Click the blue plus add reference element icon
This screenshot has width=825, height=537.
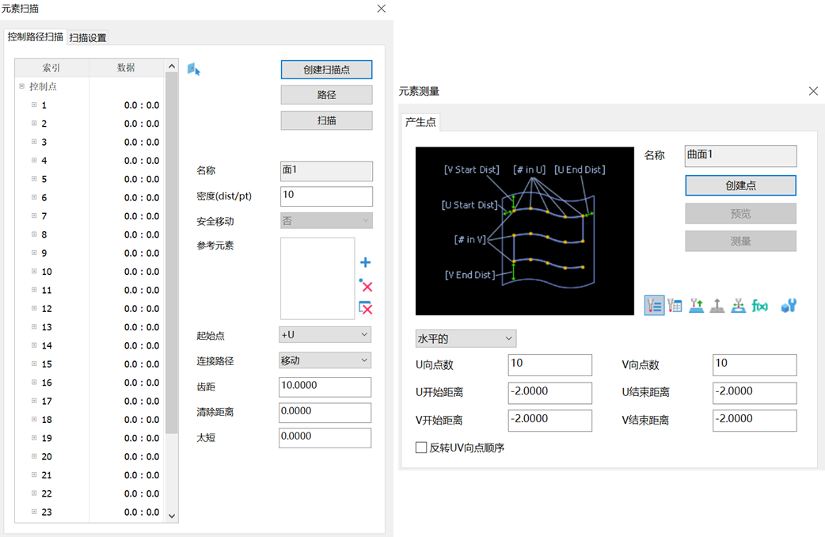(x=365, y=263)
